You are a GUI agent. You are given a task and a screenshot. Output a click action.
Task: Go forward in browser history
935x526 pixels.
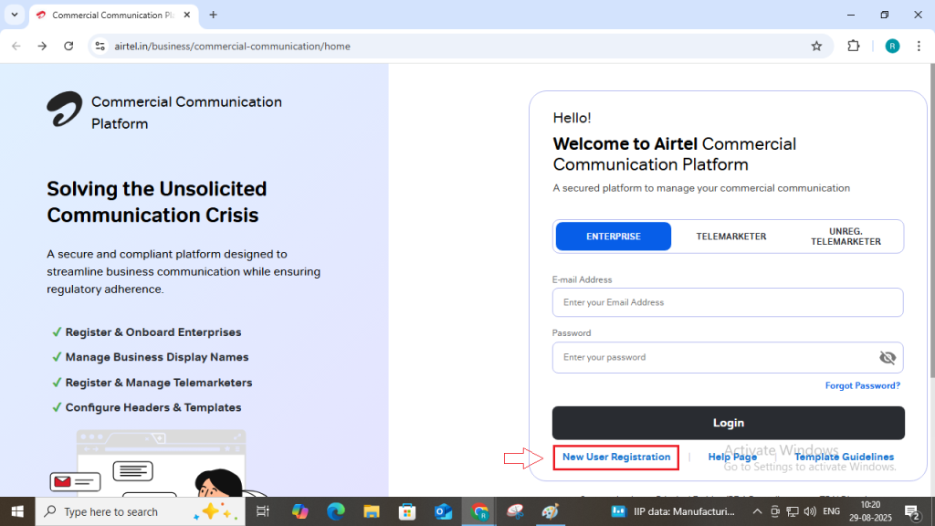(x=42, y=46)
